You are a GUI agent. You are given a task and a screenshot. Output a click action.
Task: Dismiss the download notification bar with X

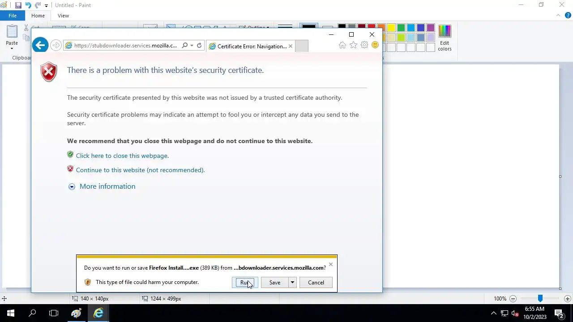tap(331, 264)
